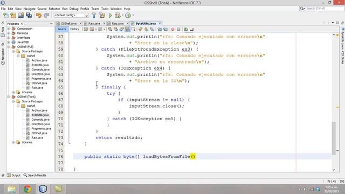This screenshot has width=345, height=194.
Task: Click the Redo toolbar icon
Action: coord(46,16)
